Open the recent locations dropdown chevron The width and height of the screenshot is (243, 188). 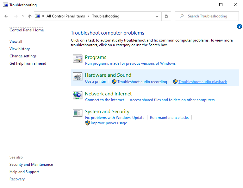point(23,16)
